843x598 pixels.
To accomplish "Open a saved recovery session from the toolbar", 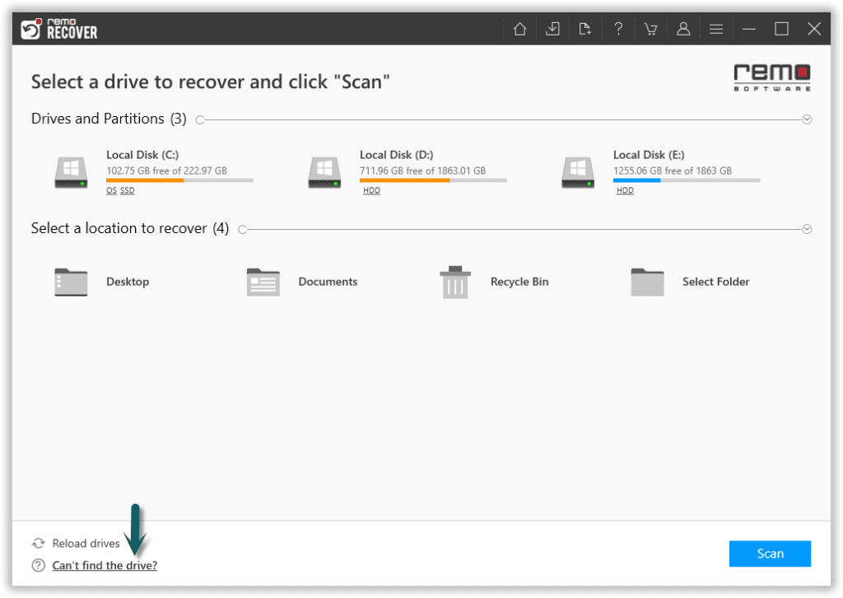I will (552, 28).
